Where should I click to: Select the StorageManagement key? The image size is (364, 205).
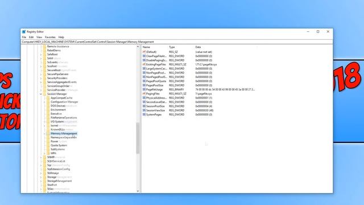click(x=59, y=181)
